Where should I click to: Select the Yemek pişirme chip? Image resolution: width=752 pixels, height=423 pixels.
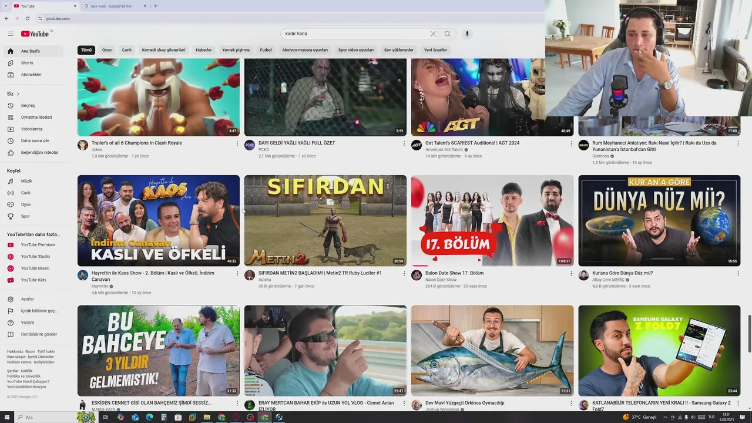pyautogui.click(x=236, y=50)
